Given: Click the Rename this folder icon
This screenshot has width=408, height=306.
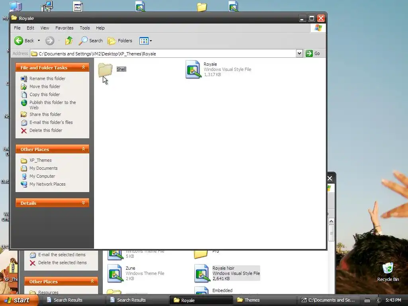Looking at the screenshot, I should click(24, 78).
